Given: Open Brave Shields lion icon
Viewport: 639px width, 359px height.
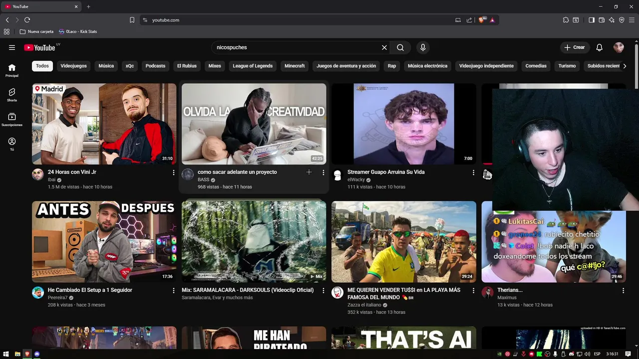Looking at the screenshot, I should point(482,20).
